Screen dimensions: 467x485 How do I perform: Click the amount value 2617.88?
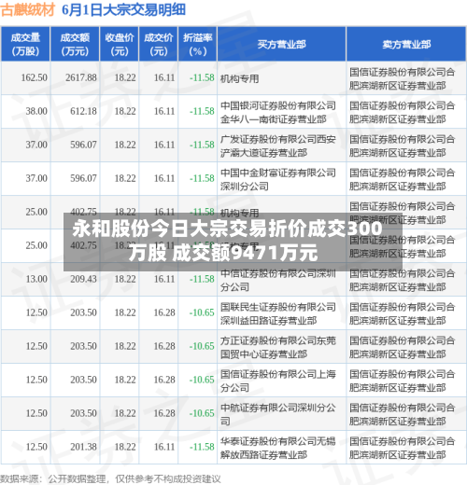point(81,77)
